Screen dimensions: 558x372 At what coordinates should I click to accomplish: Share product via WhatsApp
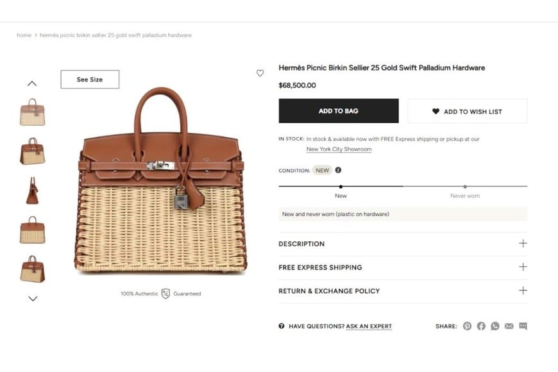click(x=495, y=326)
